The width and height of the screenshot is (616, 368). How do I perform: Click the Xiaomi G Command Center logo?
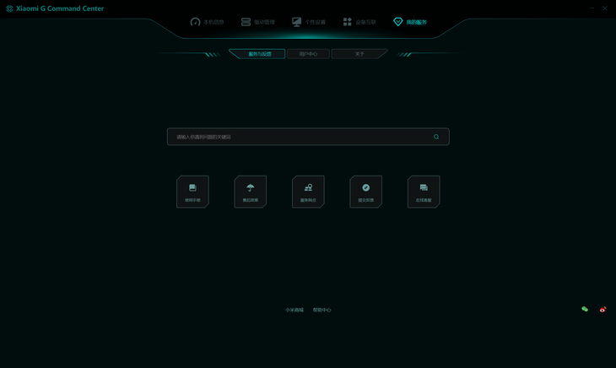pyautogui.click(x=9, y=8)
